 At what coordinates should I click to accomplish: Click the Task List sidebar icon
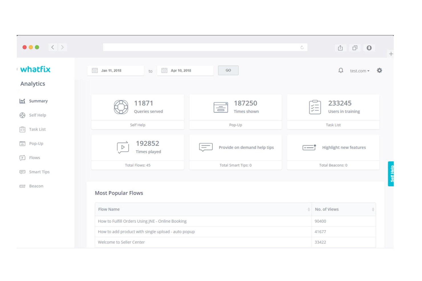pyautogui.click(x=22, y=130)
